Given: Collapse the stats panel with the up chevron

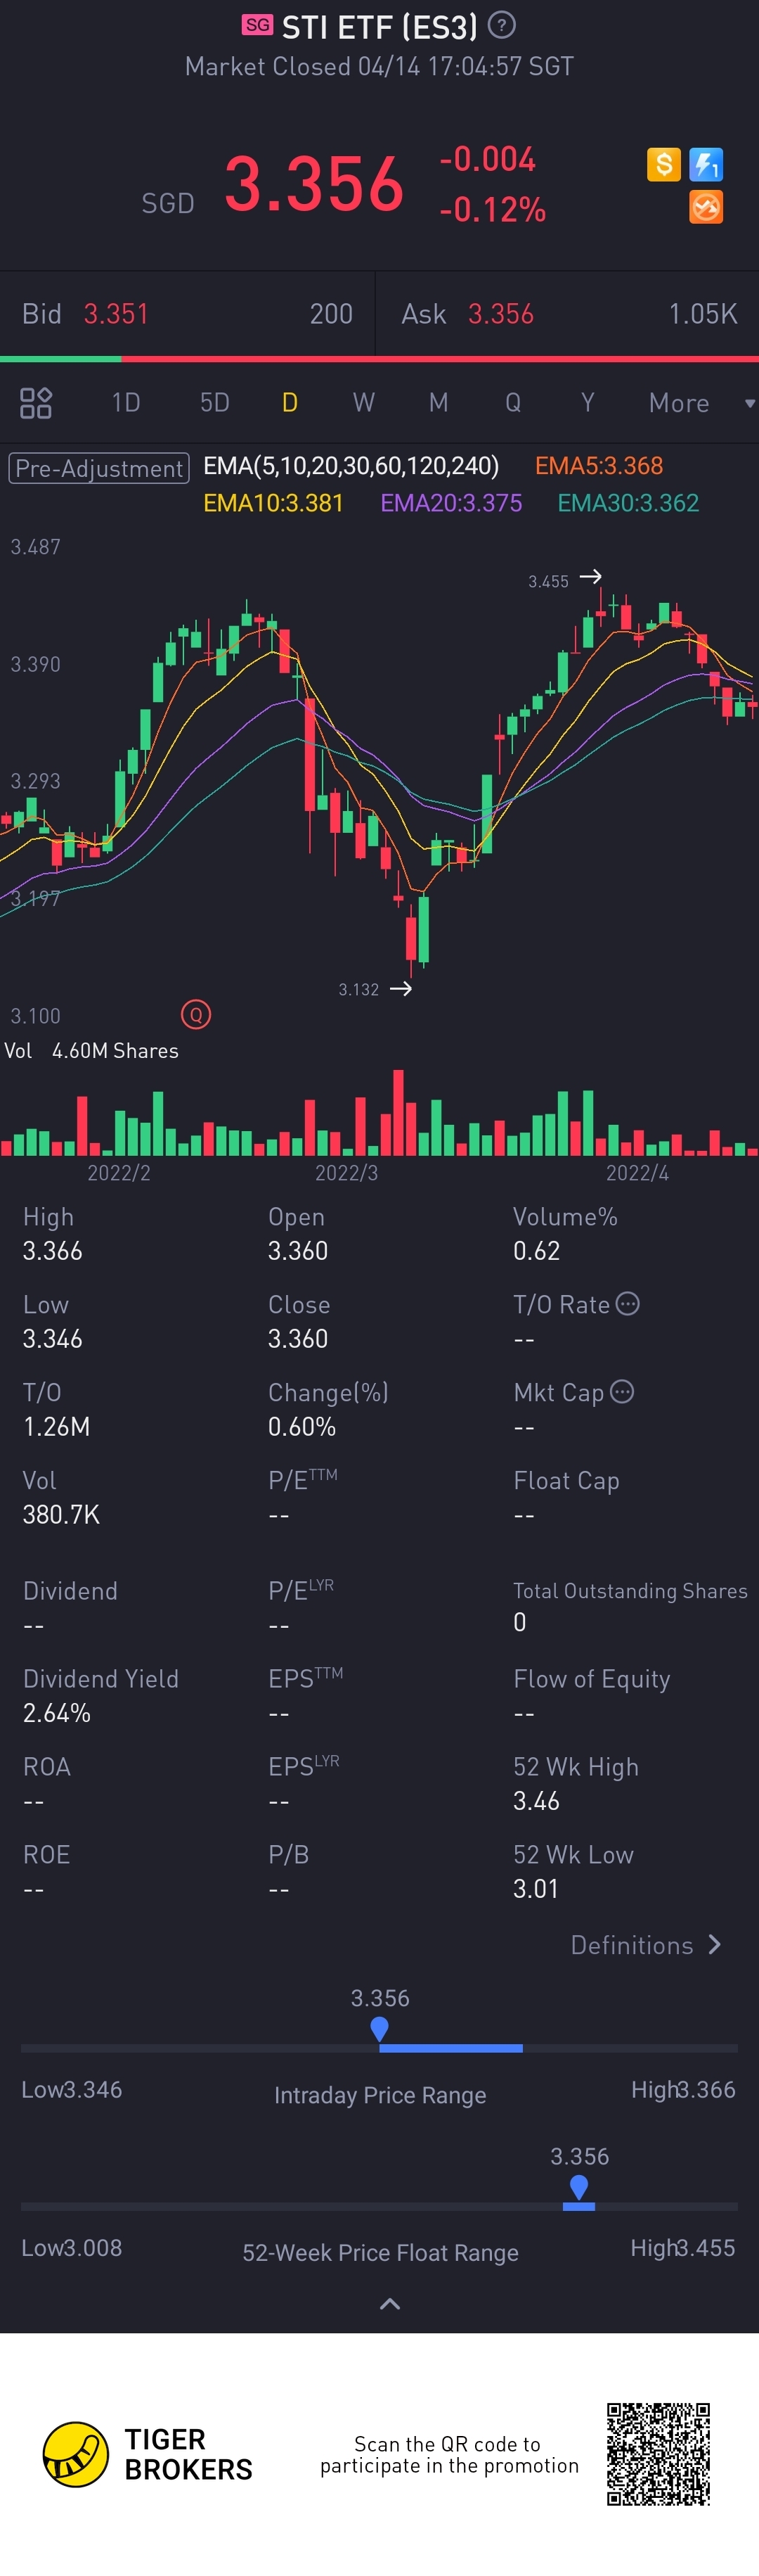Looking at the screenshot, I should point(391,2304).
